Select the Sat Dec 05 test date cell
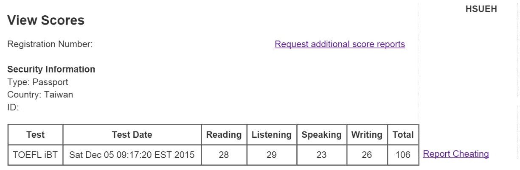 coord(132,155)
